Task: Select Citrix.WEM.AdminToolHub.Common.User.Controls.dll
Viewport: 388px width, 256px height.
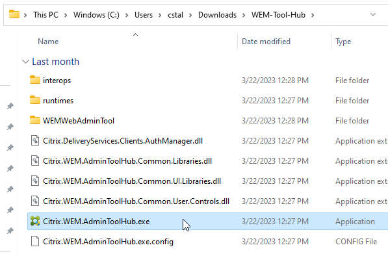Action: [136, 201]
